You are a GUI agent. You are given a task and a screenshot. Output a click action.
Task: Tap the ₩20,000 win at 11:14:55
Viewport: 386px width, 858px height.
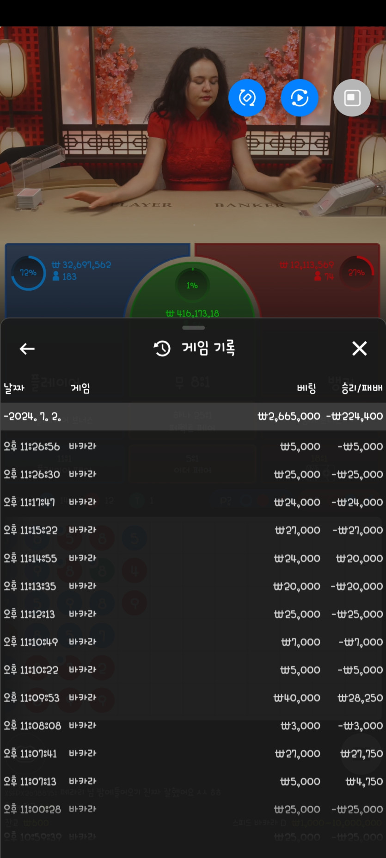(360, 558)
